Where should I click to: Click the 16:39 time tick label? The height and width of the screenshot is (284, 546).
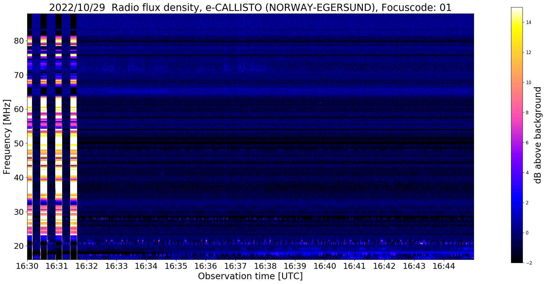(295, 266)
